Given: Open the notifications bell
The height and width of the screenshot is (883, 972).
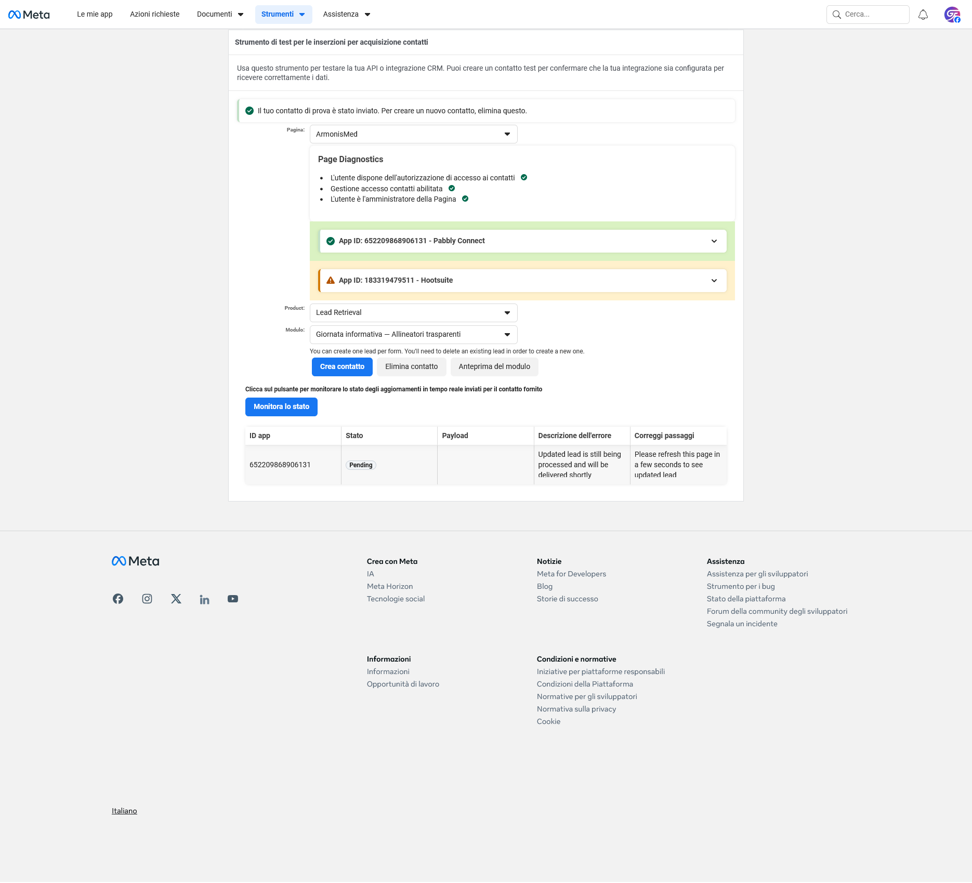Looking at the screenshot, I should pyautogui.click(x=923, y=15).
